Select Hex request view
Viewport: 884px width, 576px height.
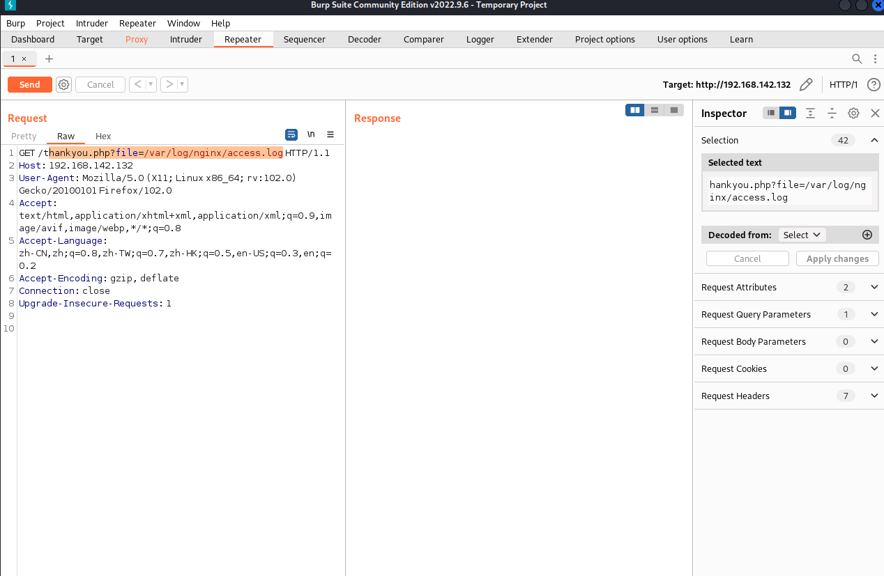tap(103, 136)
